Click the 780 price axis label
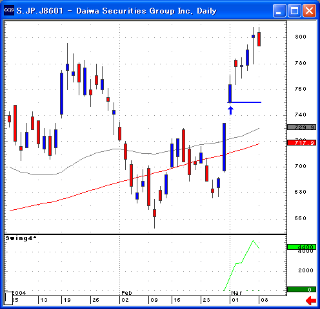320x309 pixels. point(301,63)
